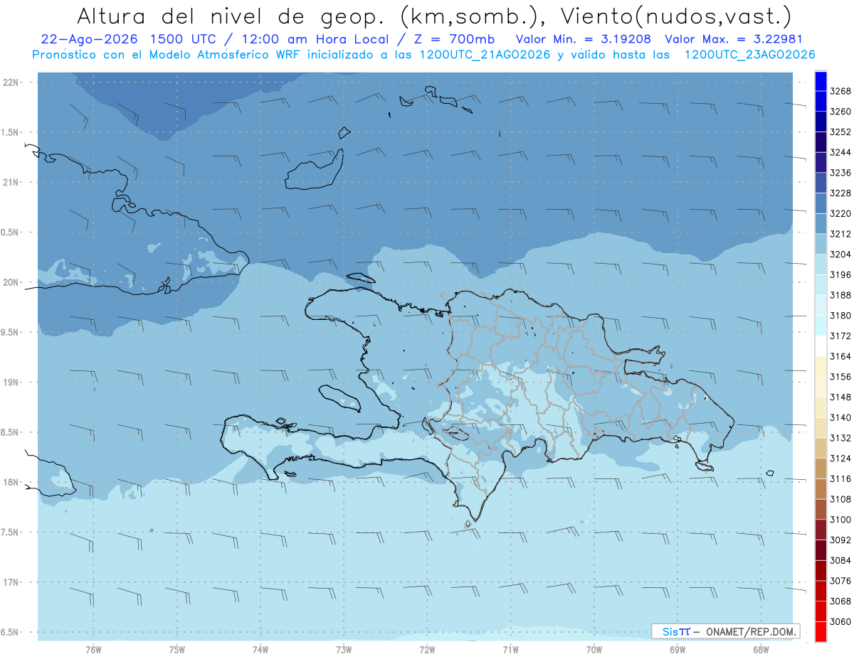Click the longitude label 70W
Screen dimensions: 854x659
click(x=594, y=650)
